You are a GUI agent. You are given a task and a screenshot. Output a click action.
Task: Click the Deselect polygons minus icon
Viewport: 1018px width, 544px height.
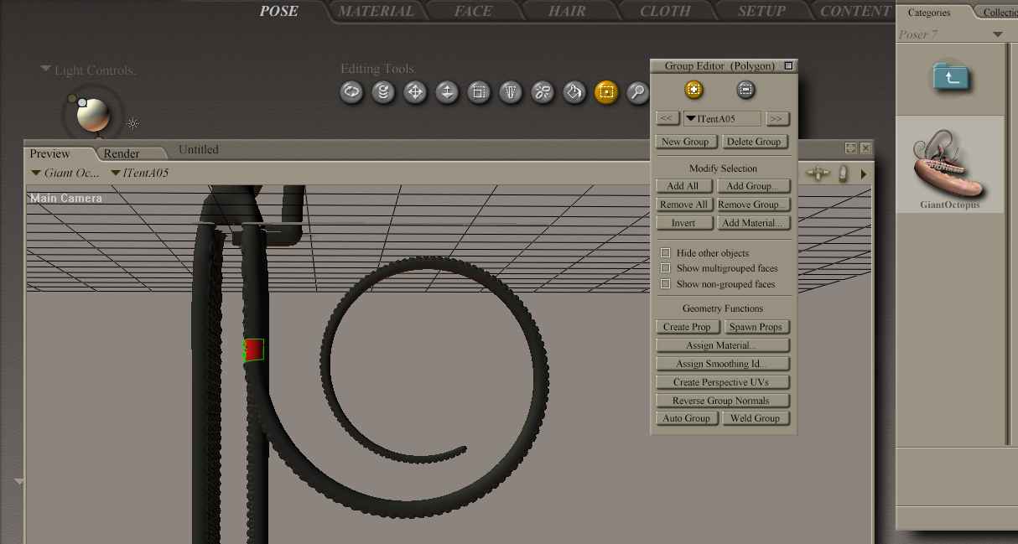pos(745,90)
